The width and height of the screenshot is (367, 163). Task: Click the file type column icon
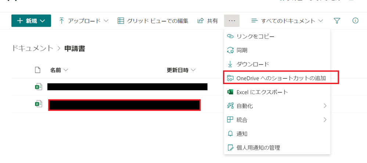point(37,70)
